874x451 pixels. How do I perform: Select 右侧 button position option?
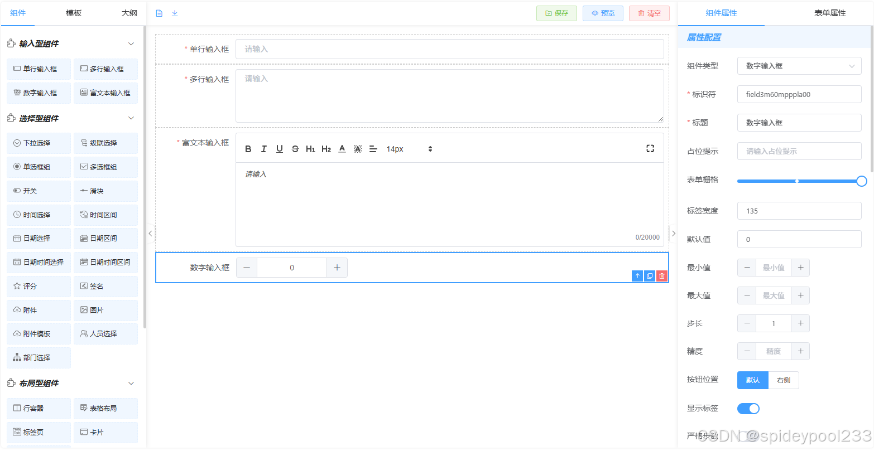point(784,380)
